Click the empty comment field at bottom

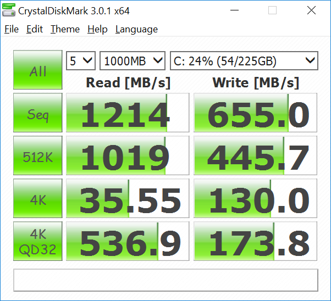point(165,280)
